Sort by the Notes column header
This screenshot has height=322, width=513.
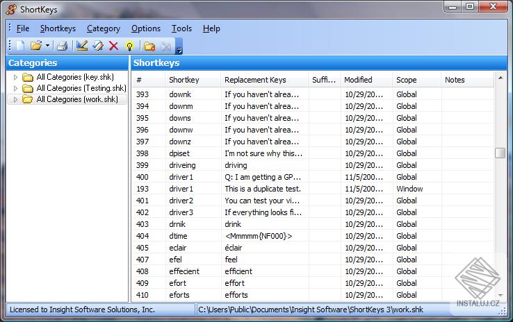tap(467, 80)
